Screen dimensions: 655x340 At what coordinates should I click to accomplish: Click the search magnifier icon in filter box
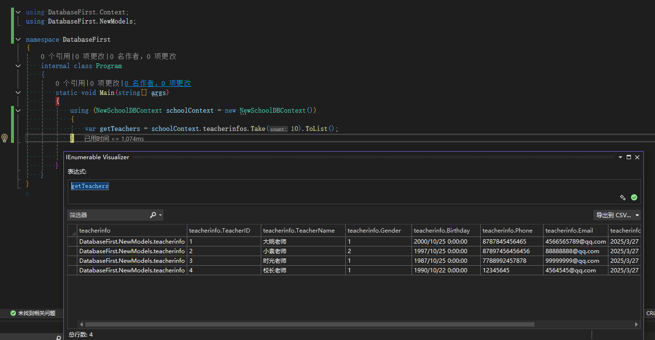coord(153,215)
